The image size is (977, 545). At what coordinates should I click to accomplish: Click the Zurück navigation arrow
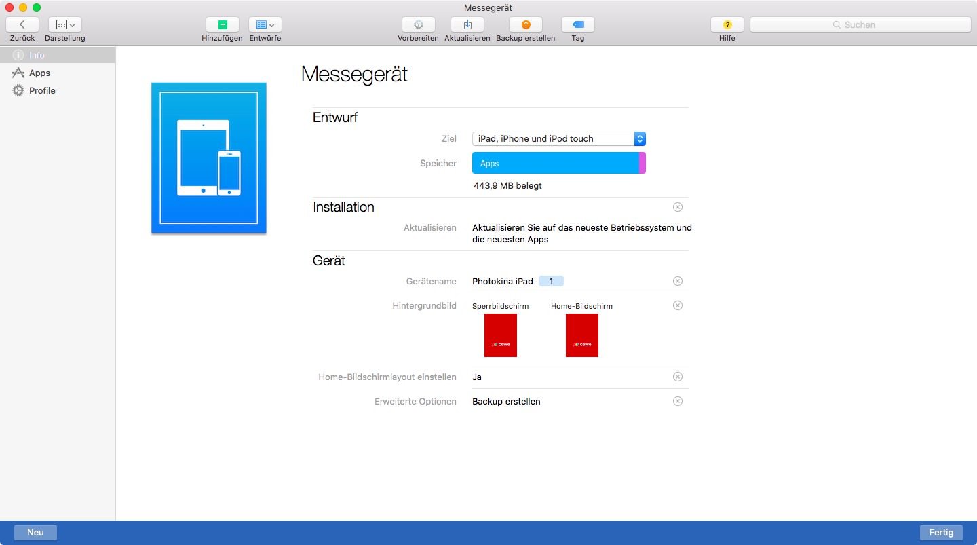pos(21,24)
